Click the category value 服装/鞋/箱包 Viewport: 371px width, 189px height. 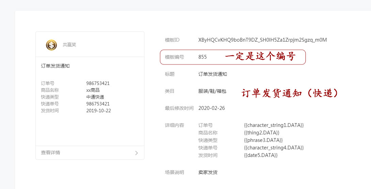point(212,91)
